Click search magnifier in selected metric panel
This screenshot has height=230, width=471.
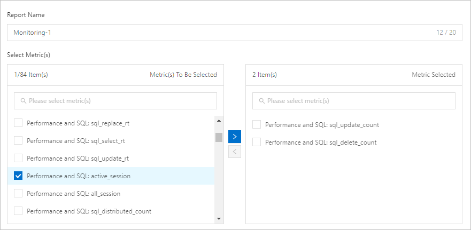click(262, 101)
